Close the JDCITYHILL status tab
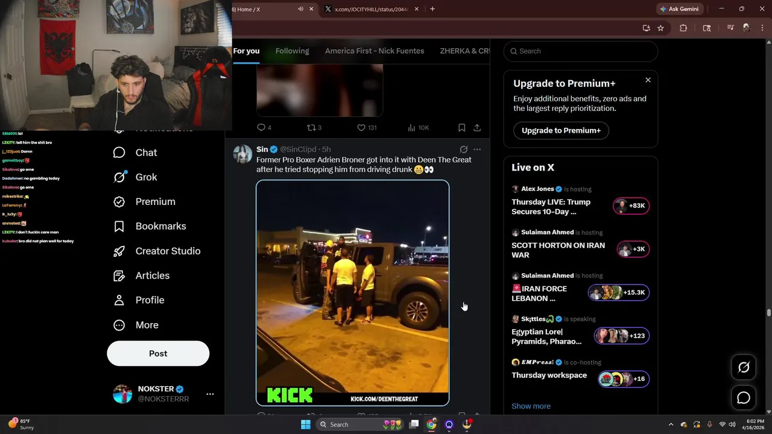This screenshot has height=434, width=772. click(x=417, y=9)
